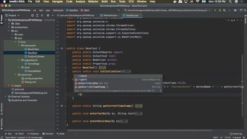The height and width of the screenshot is (139, 247).
Task: Hide the Project tool window
Action: click(x=52, y=15)
